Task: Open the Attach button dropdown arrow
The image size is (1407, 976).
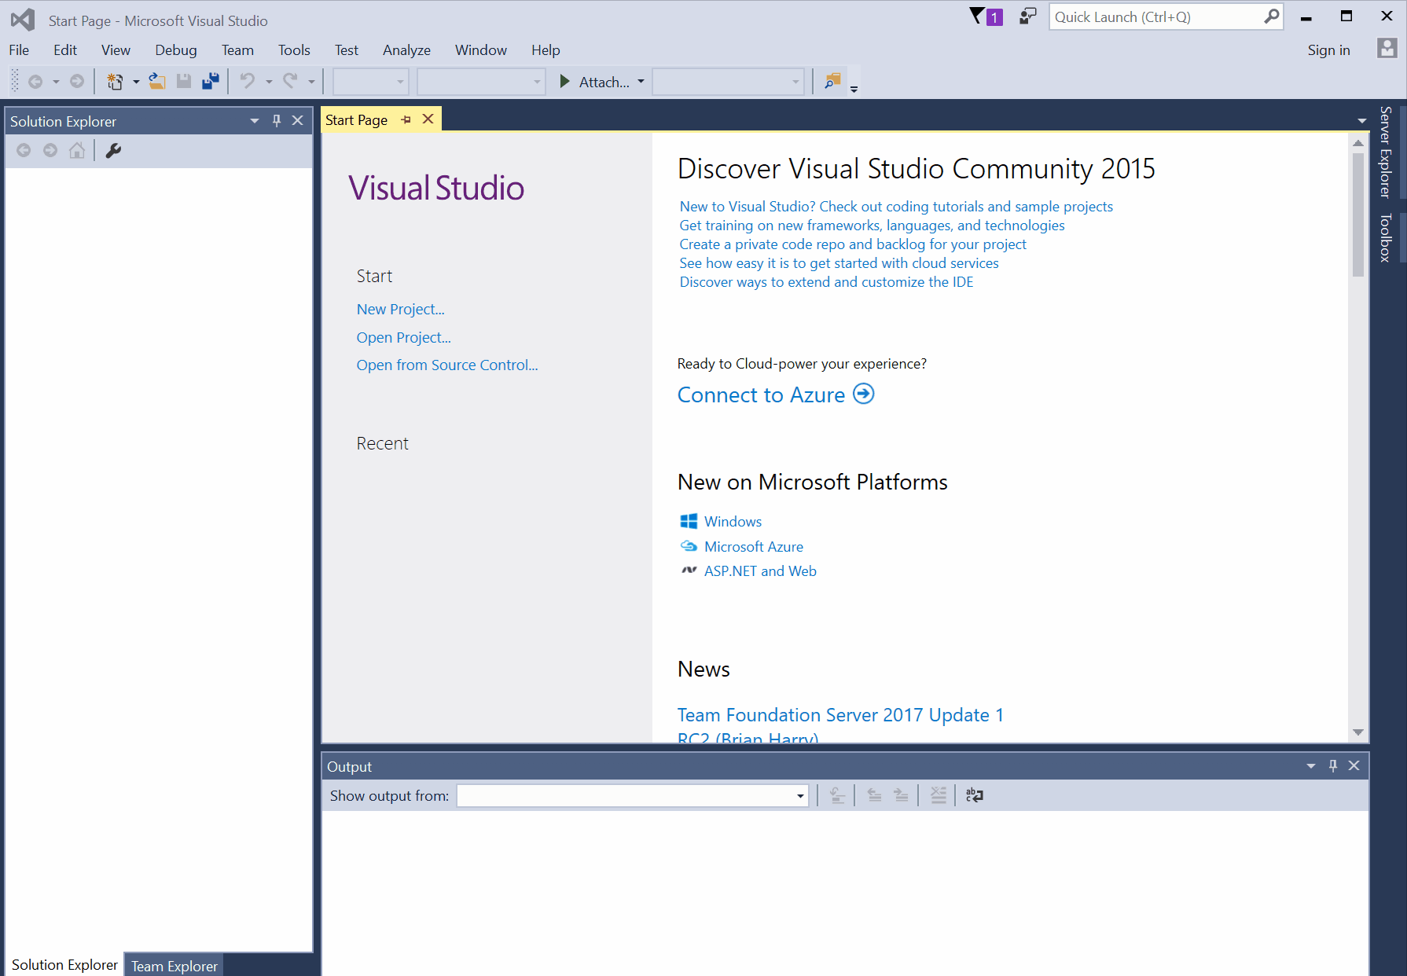Action: [641, 82]
